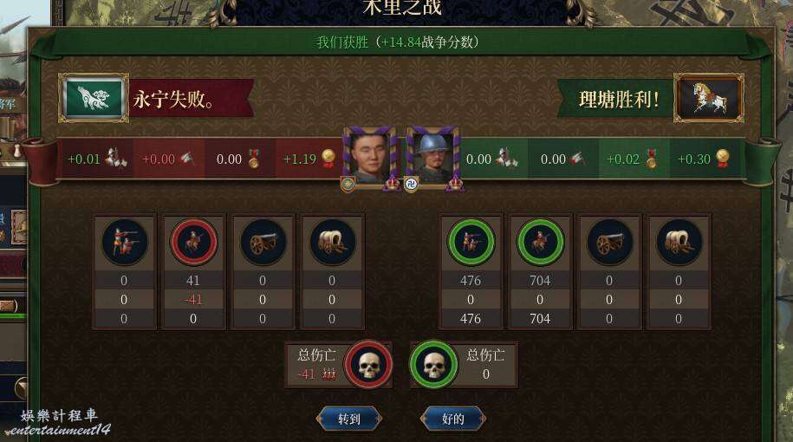Click the left side supply wagon icon

click(x=332, y=243)
